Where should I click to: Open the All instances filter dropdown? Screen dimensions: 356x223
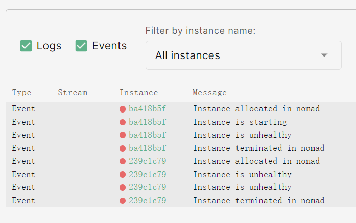click(x=243, y=55)
